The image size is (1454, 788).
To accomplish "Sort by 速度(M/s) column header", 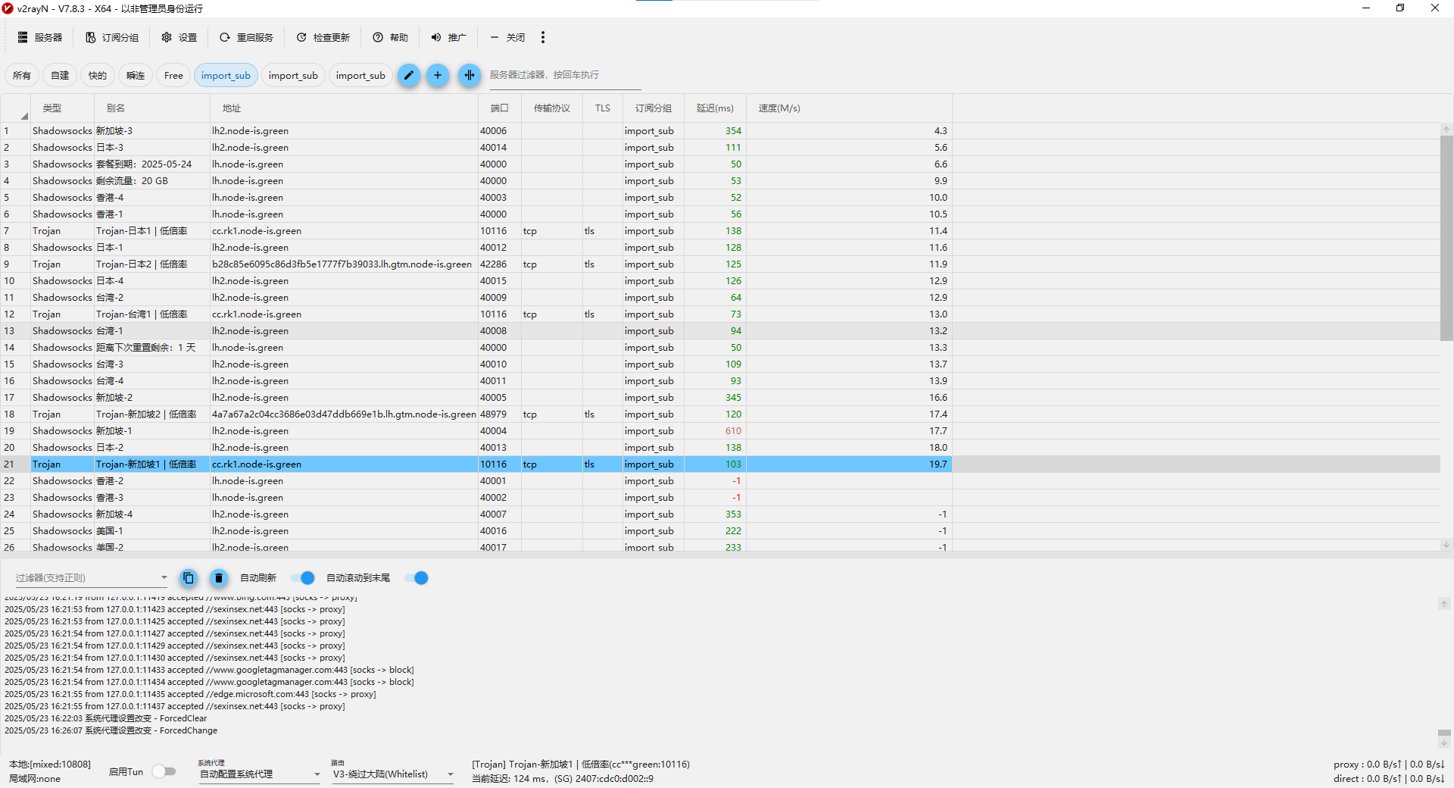I will (849, 108).
